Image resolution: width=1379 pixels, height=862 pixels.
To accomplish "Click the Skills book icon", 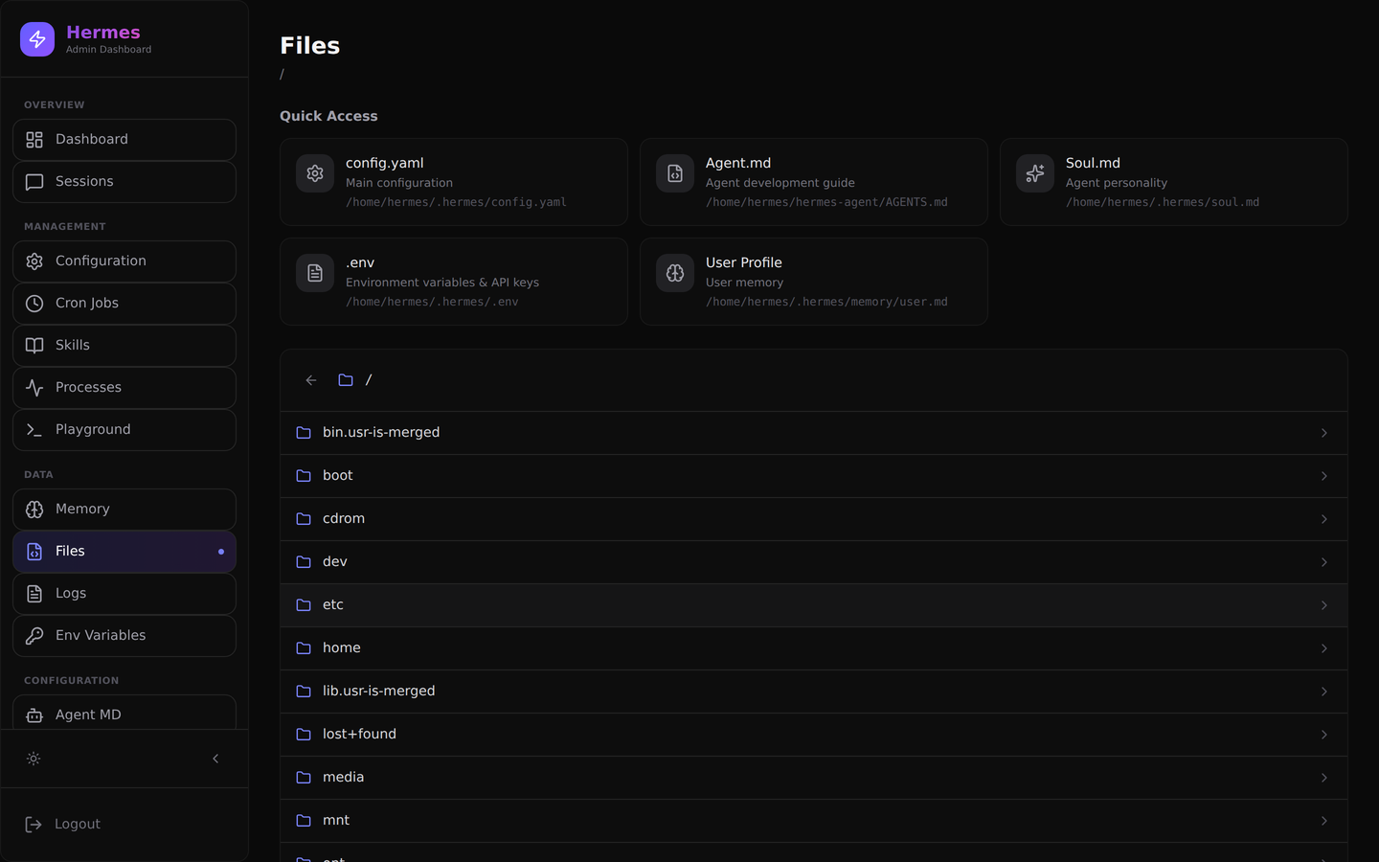I will (34, 346).
